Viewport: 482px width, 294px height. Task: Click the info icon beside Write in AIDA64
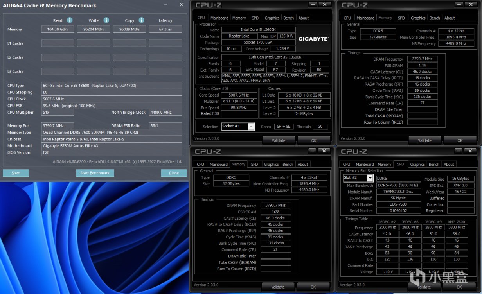106,20
